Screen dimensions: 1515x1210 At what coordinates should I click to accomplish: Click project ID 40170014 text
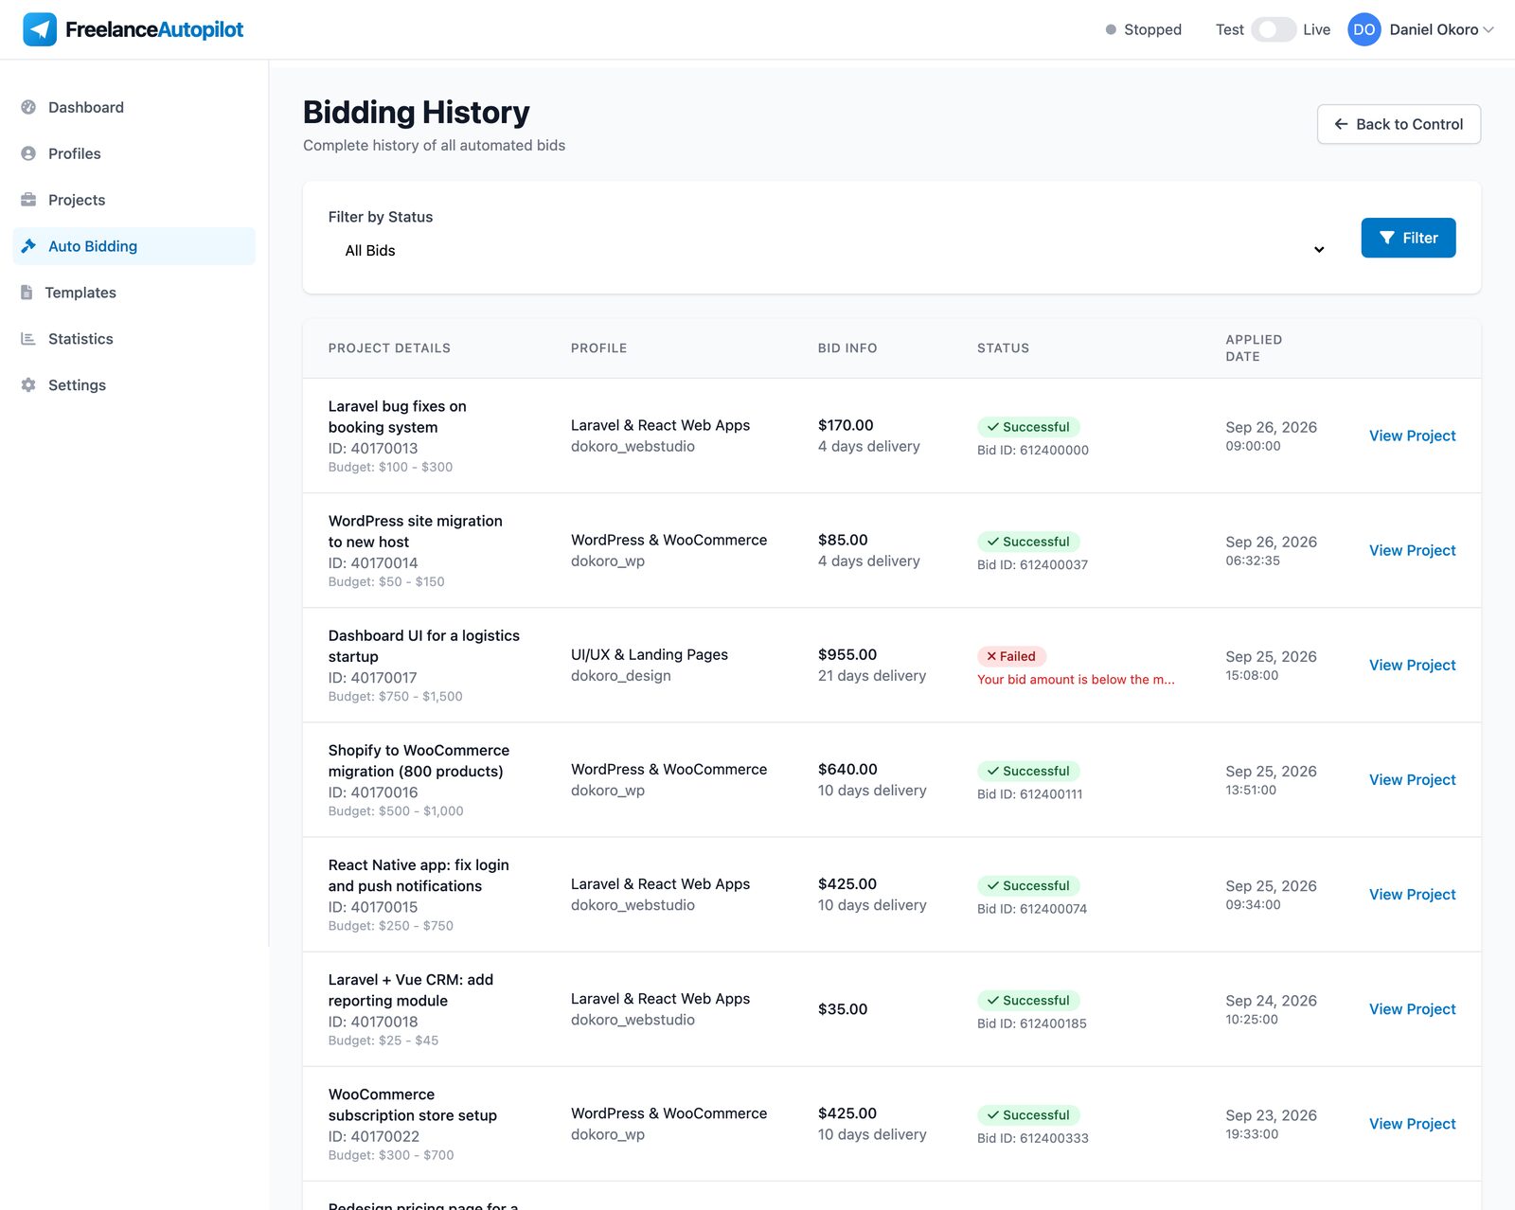click(373, 562)
